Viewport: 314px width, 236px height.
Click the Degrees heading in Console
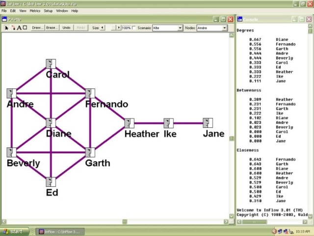[245, 30]
